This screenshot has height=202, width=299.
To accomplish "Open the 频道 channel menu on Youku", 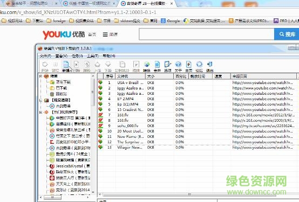I will [x=110, y=34].
